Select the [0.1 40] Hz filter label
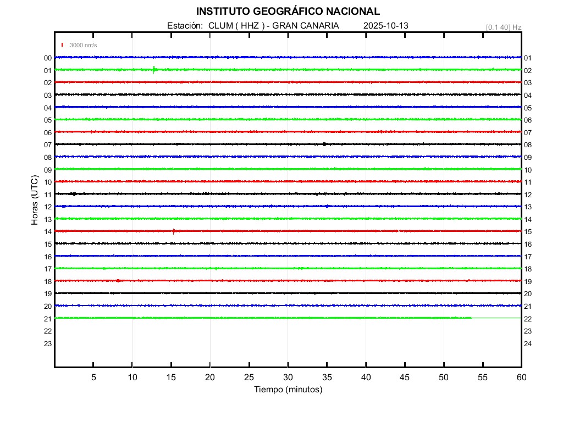This screenshot has height=422, width=563. (x=503, y=27)
